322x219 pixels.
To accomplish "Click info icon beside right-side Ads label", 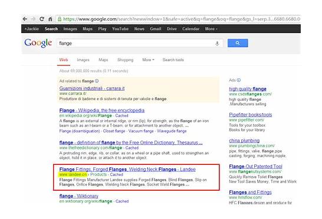I will coord(239,80).
